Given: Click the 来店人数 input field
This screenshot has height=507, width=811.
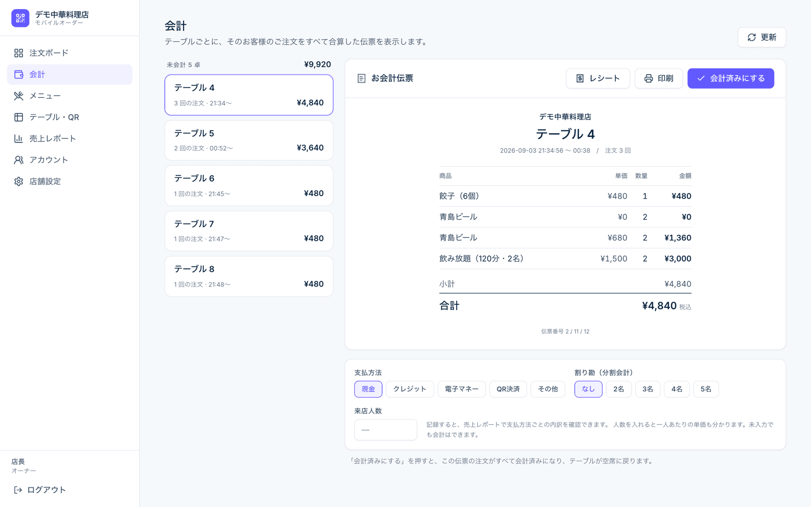Looking at the screenshot, I should click(385, 429).
